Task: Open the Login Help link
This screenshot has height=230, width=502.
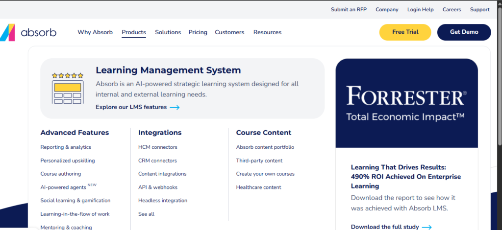Action: [x=420, y=10]
